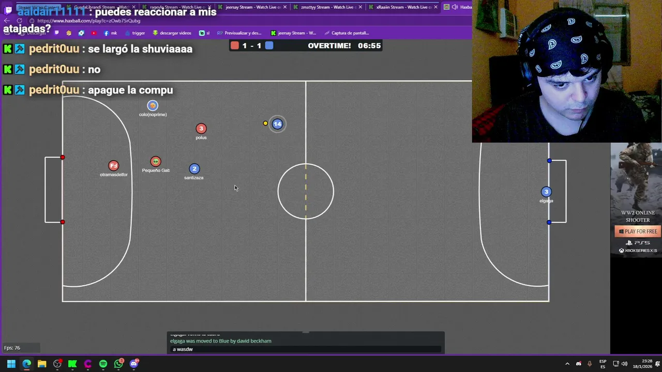Switch to the xRaaiin Stream browser tab
The image size is (662, 372).
click(x=402, y=7)
